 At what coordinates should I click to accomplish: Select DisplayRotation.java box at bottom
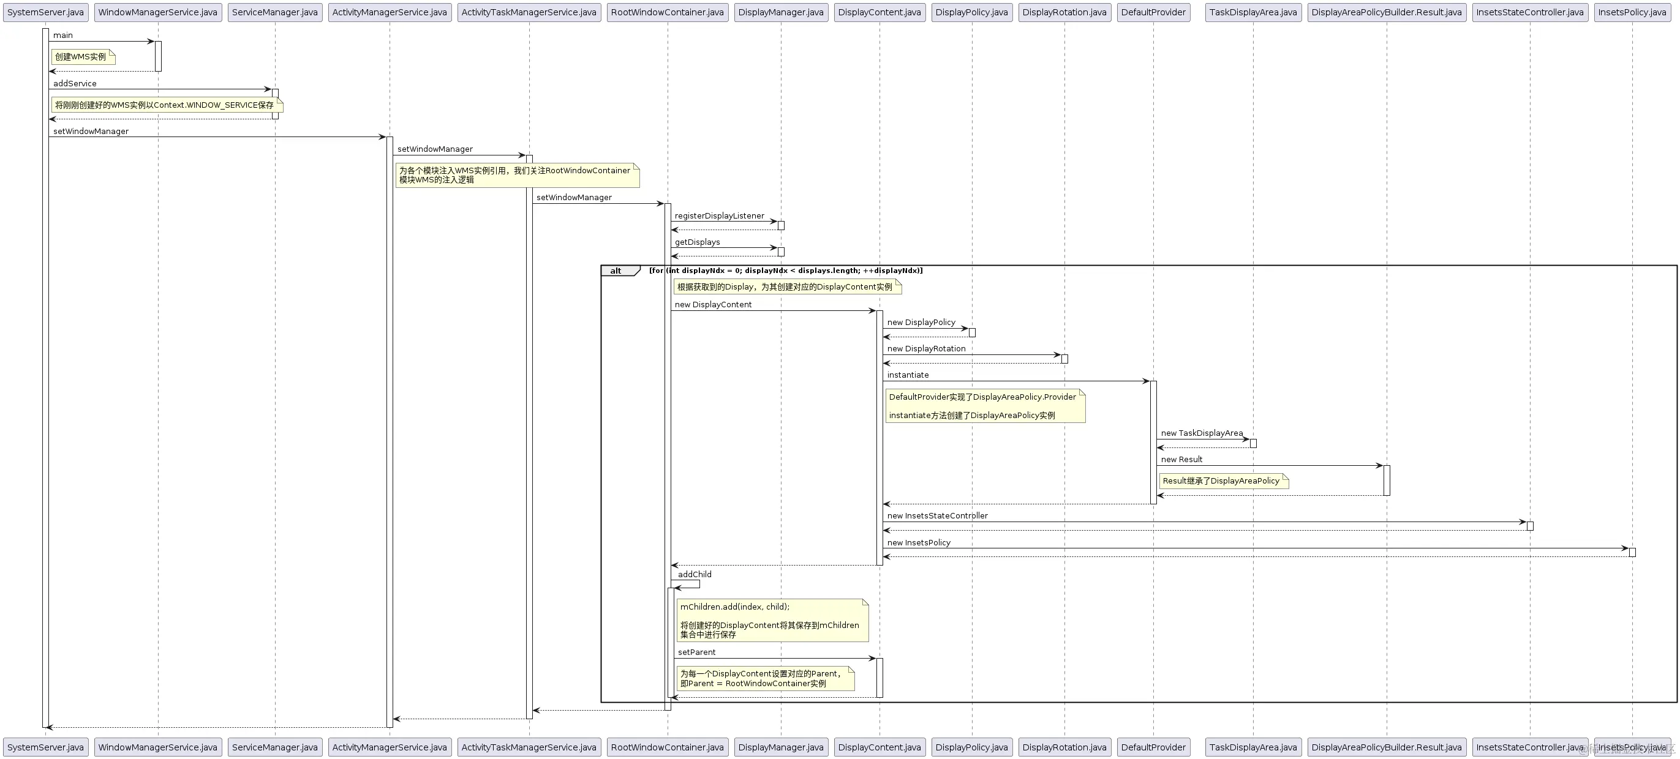[x=1064, y=747]
